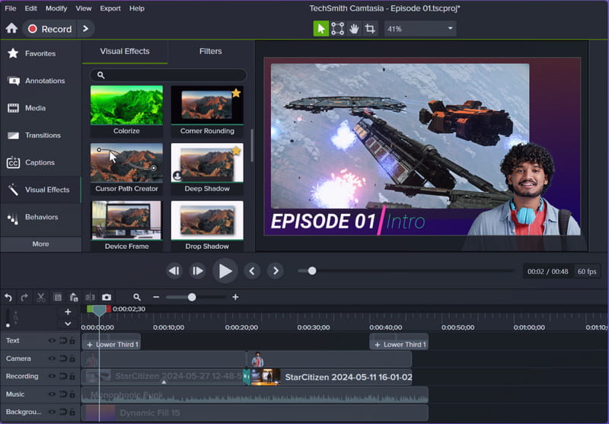Choose the Pan hand tool

pos(354,29)
